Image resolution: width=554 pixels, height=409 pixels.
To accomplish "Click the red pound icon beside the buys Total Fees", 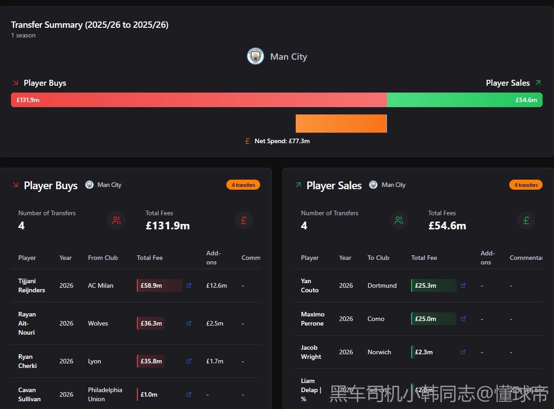I will point(244,220).
